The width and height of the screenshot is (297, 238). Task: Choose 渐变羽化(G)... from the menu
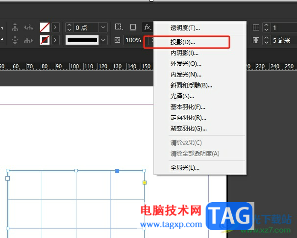click(x=200, y=129)
